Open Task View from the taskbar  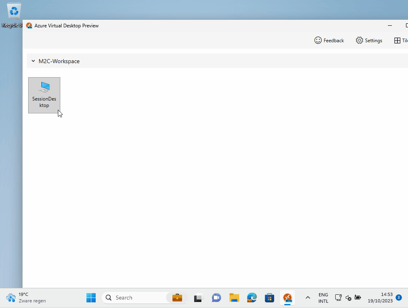click(198, 298)
